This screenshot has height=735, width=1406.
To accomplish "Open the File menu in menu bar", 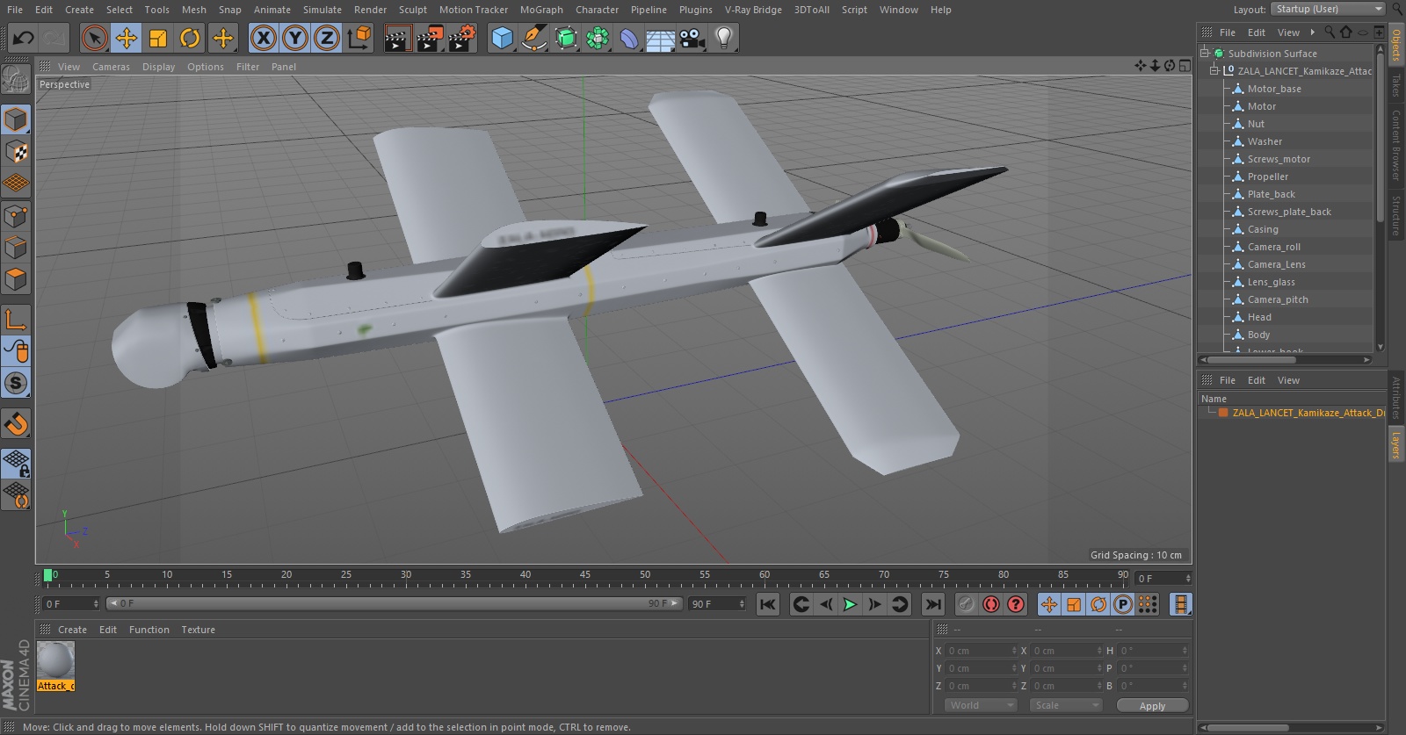I will (x=15, y=10).
